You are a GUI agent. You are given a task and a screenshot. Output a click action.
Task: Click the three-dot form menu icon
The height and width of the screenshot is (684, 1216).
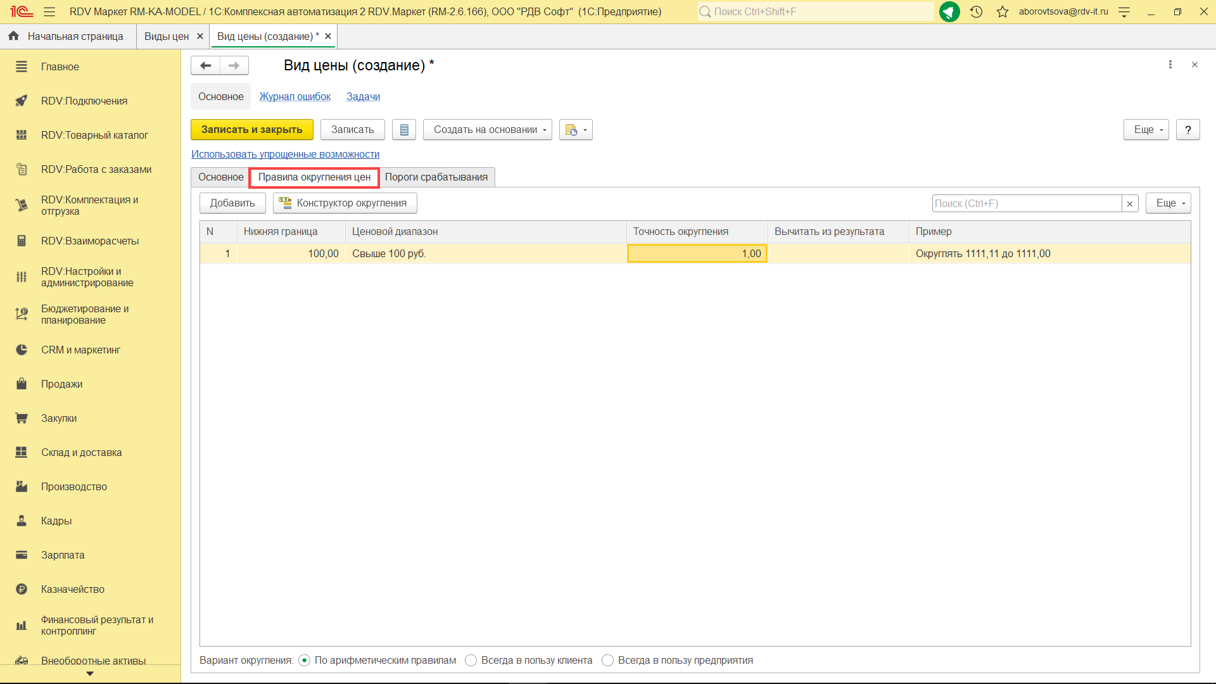coord(1170,65)
